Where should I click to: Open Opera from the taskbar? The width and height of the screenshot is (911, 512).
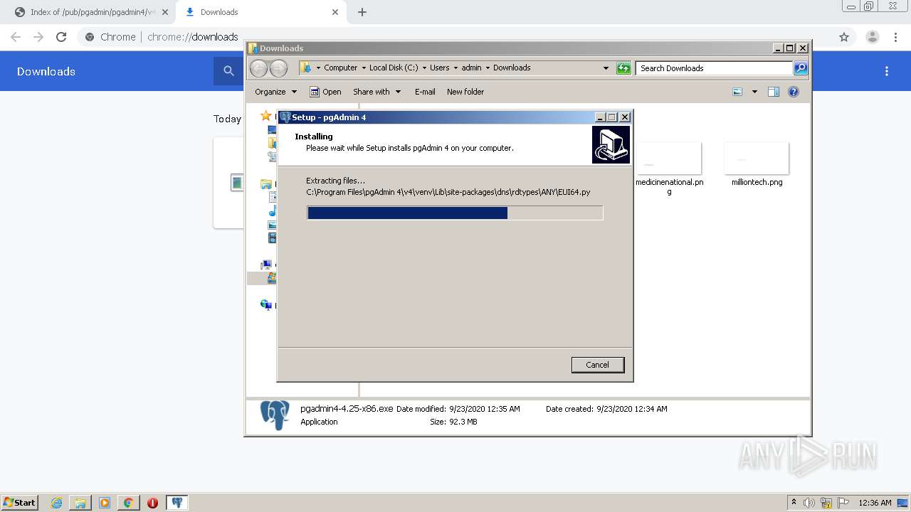(152, 503)
